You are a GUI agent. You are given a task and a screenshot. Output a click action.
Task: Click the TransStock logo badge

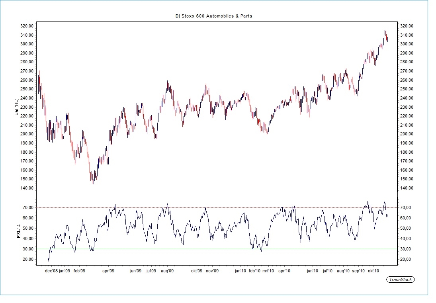tap(401, 280)
